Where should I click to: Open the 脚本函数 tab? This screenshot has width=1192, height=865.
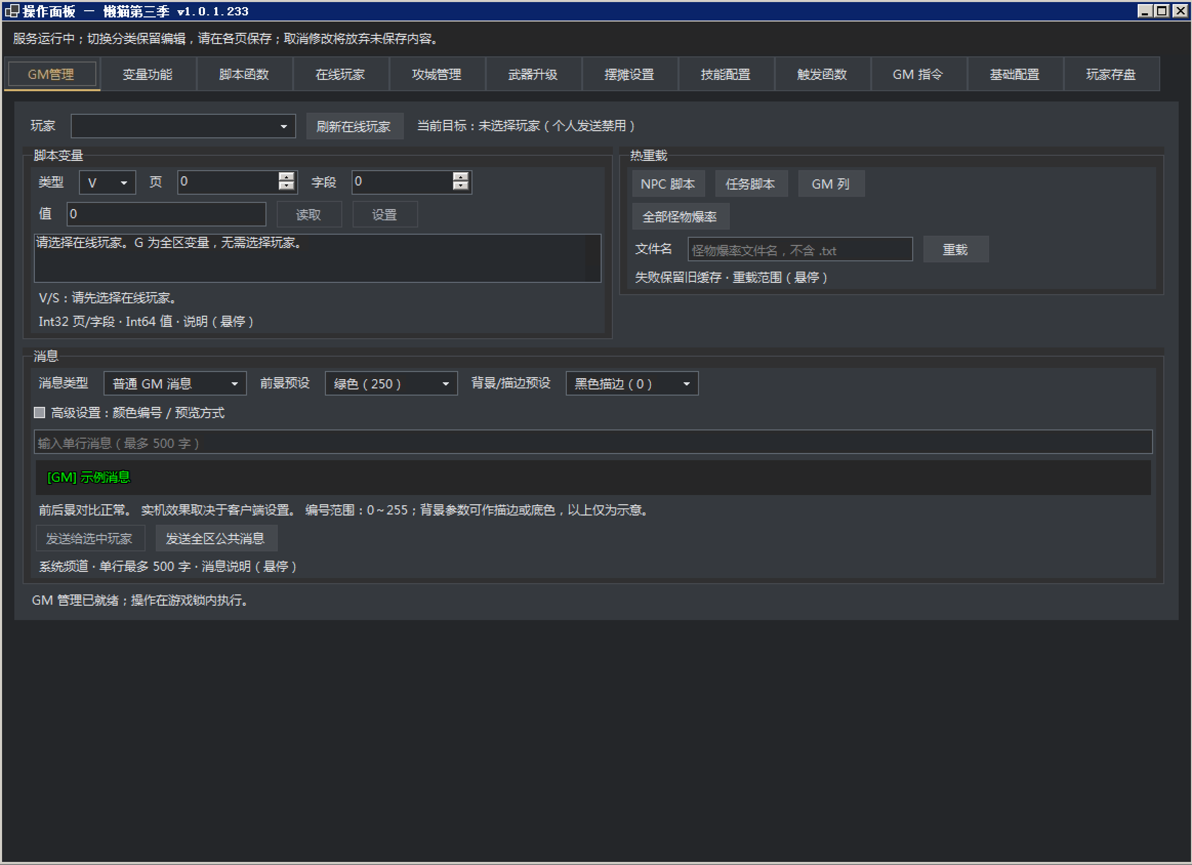(x=244, y=74)
